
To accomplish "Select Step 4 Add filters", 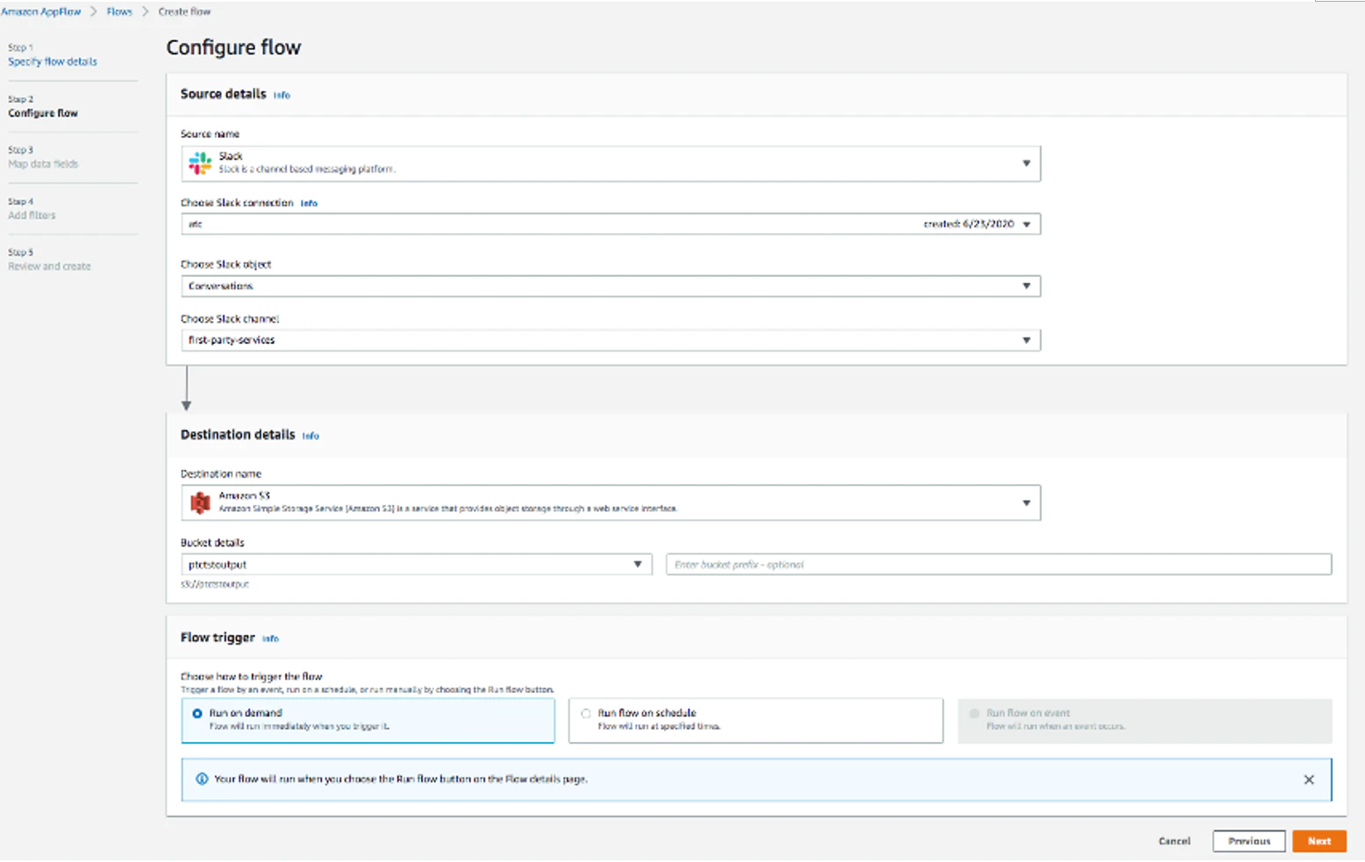I will [x=32, y=215].
